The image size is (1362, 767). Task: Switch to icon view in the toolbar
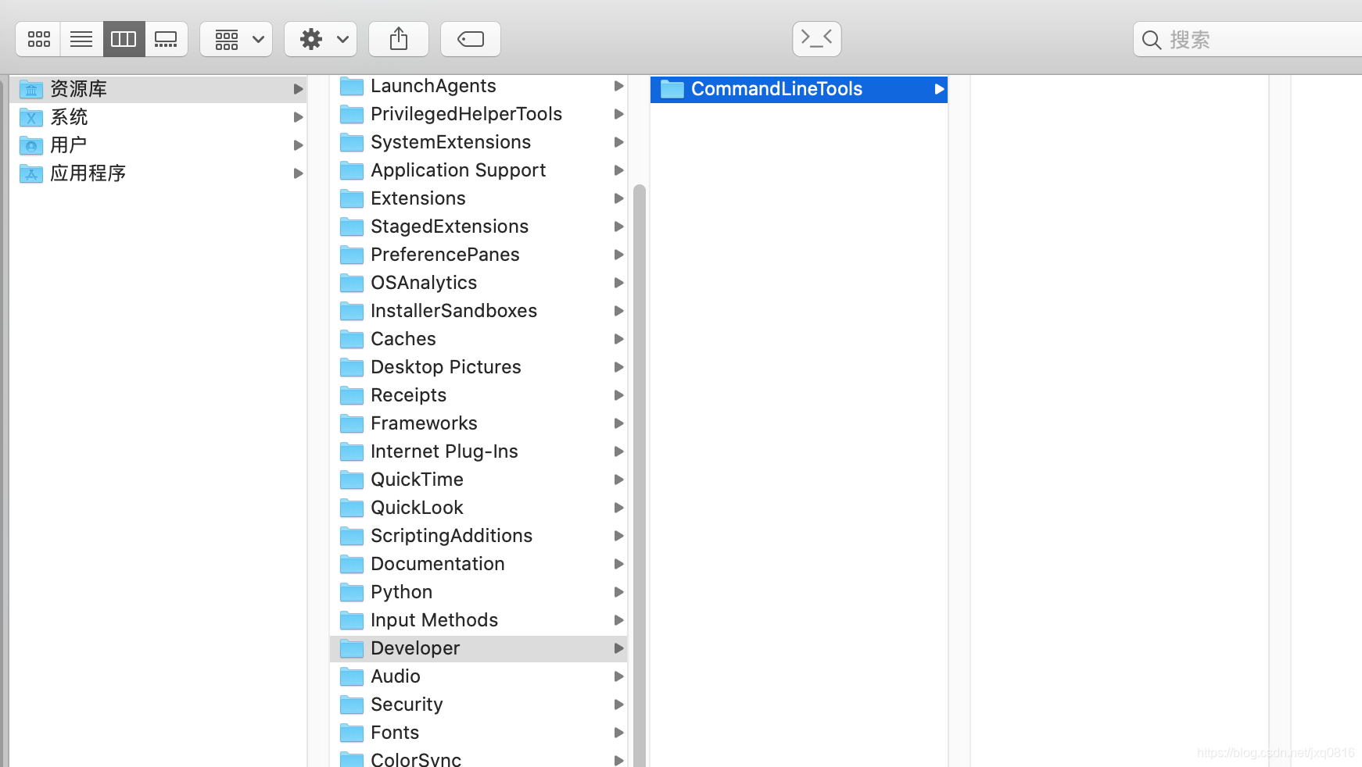[38, 38]
